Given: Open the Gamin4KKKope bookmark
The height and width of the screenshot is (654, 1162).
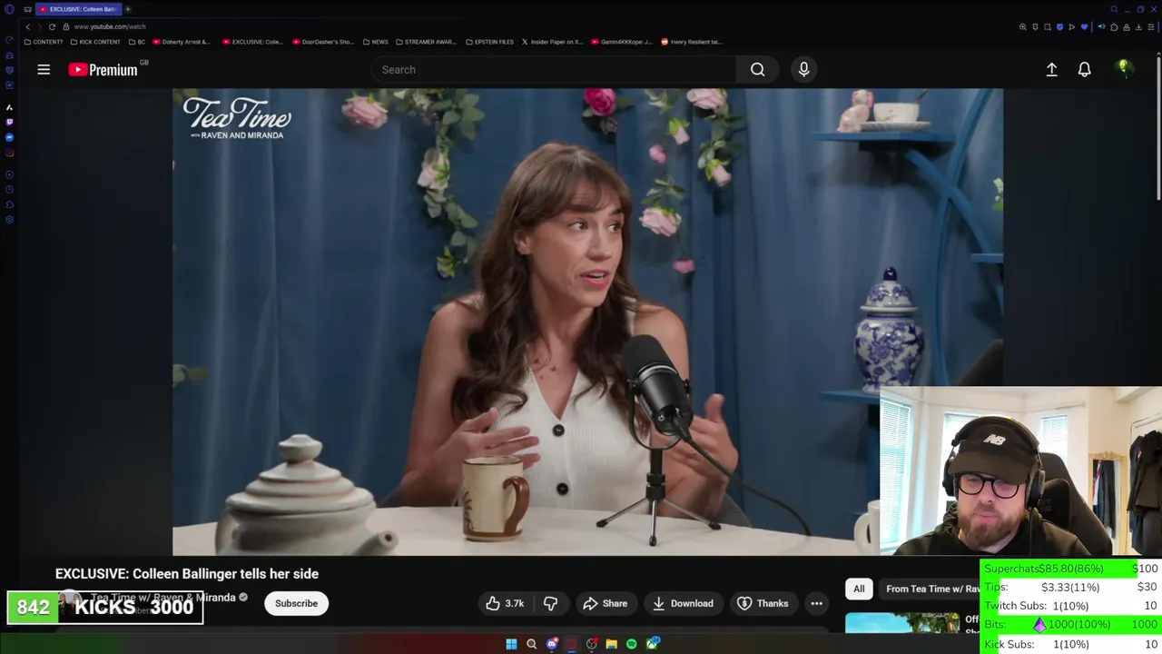Looking at the screenshot, I should pyautogui.click(x=622, y=42).
